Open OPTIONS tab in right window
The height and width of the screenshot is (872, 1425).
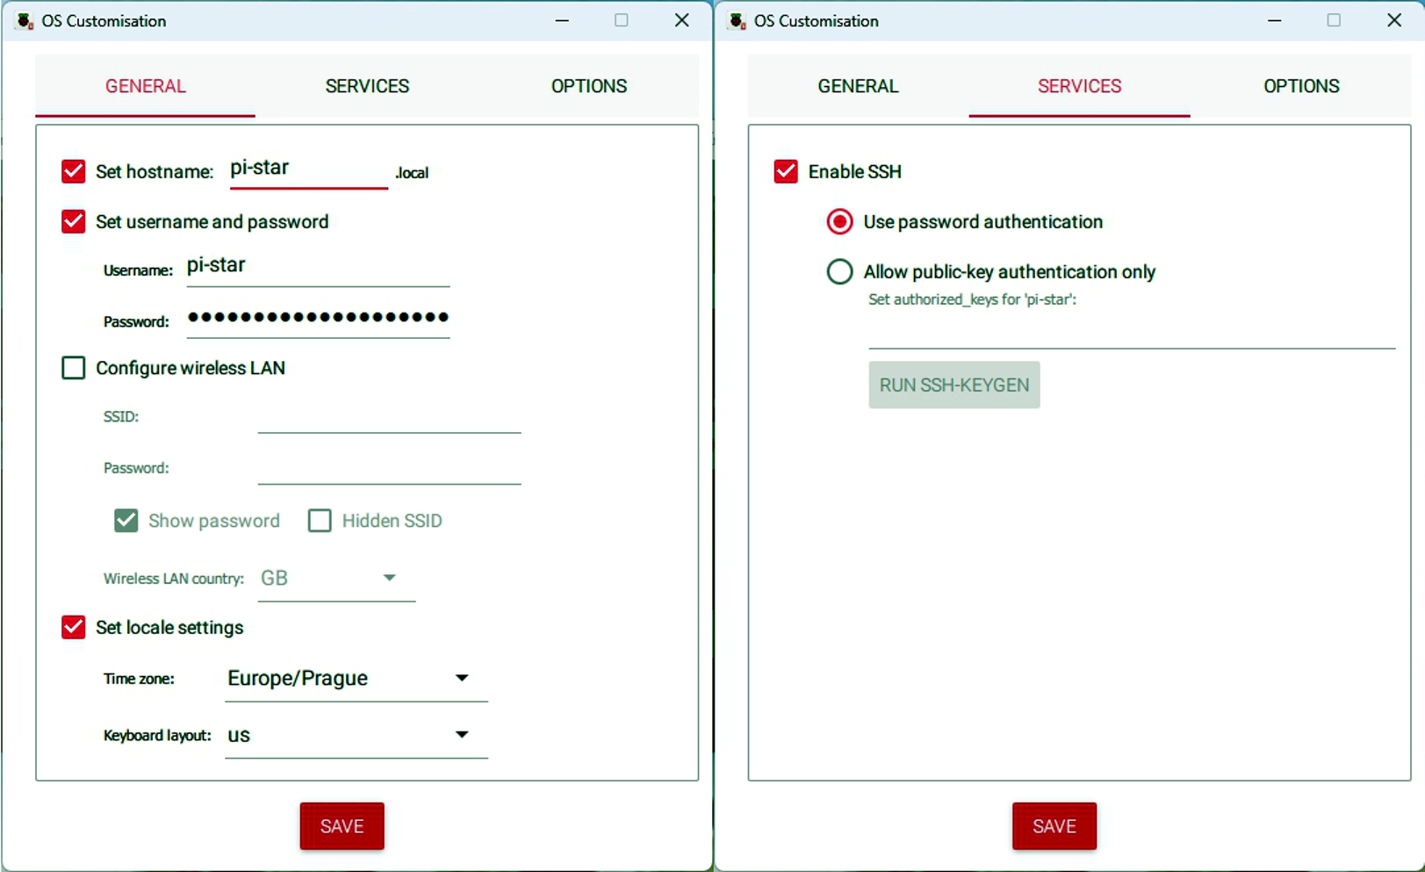[1301, 86]
